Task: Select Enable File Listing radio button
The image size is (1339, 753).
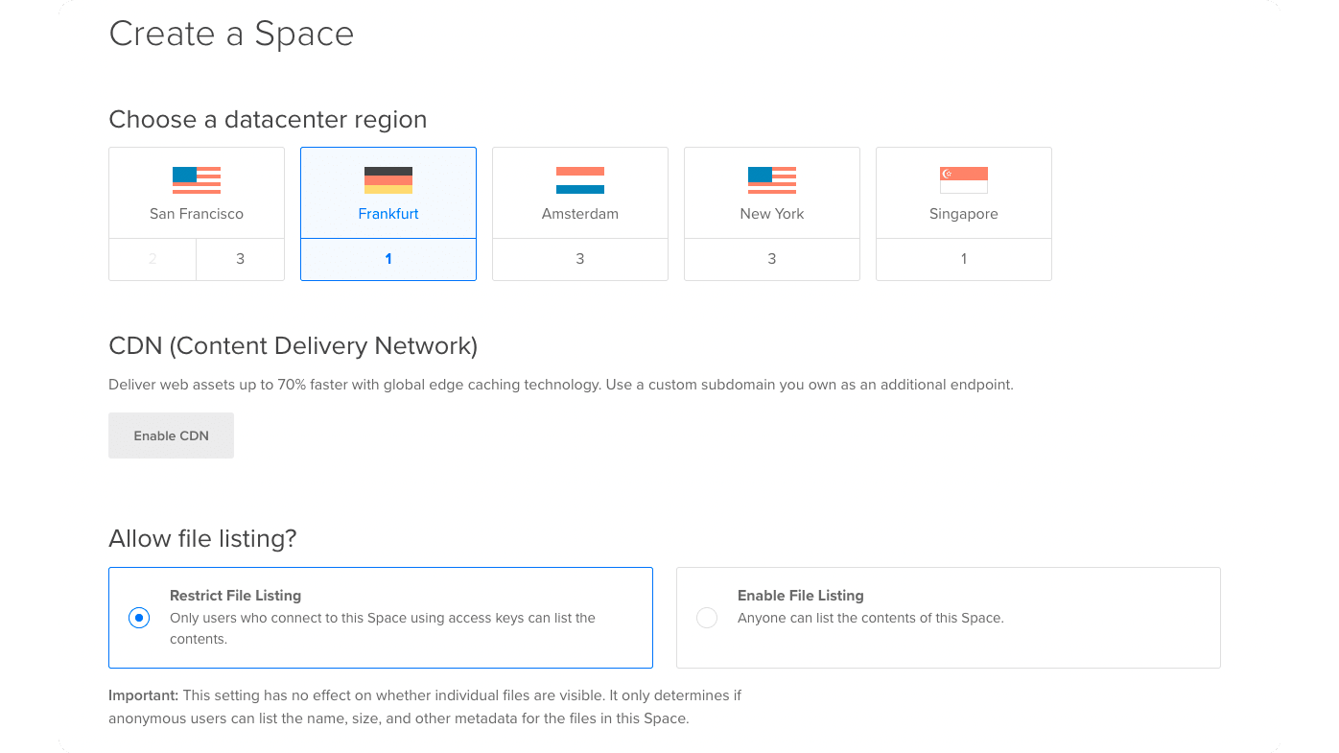Action: (x=707, y=618)
